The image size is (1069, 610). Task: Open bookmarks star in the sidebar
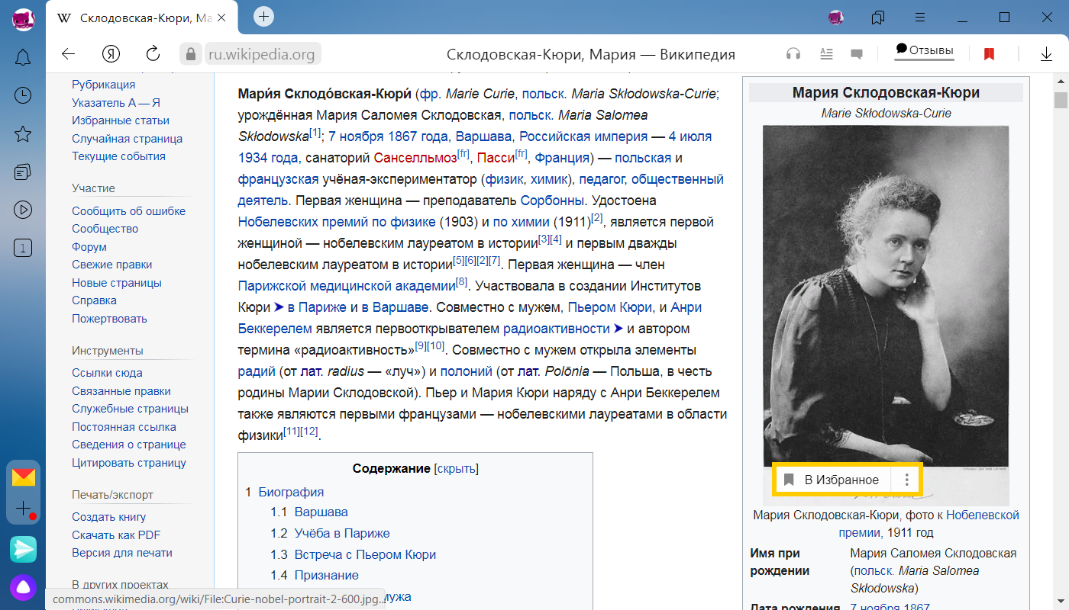(23, 134)
